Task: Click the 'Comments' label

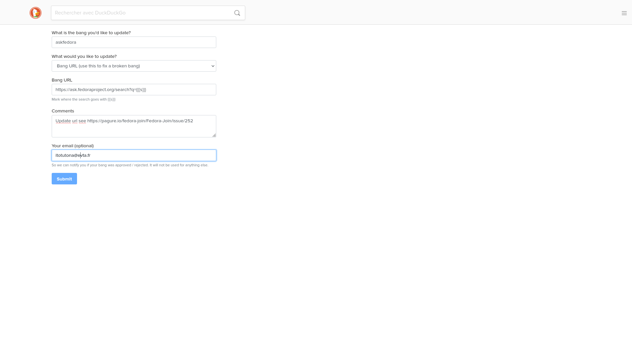Action: 63,111
